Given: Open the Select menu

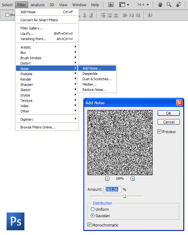Looking at the screenshot, I should (x=7, y=5).
